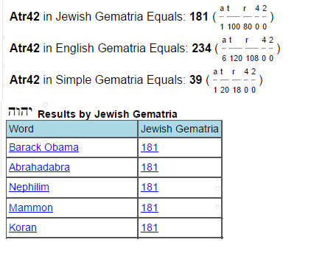Open the Nephilim word link
Image resolution: width=311 pixels, height=270 pixels.
[29, 187]
